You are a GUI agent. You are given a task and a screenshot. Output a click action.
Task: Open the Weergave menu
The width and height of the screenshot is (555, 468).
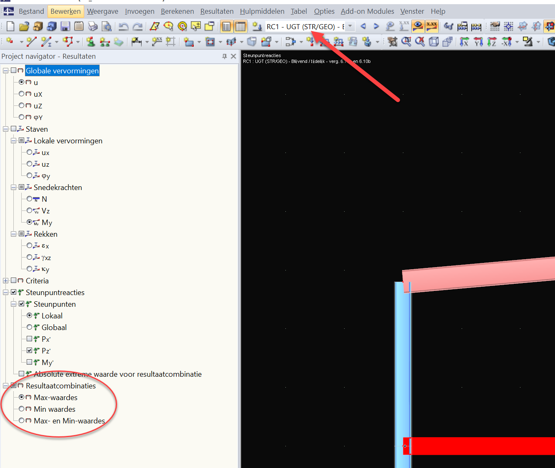(x=102, y=11)
